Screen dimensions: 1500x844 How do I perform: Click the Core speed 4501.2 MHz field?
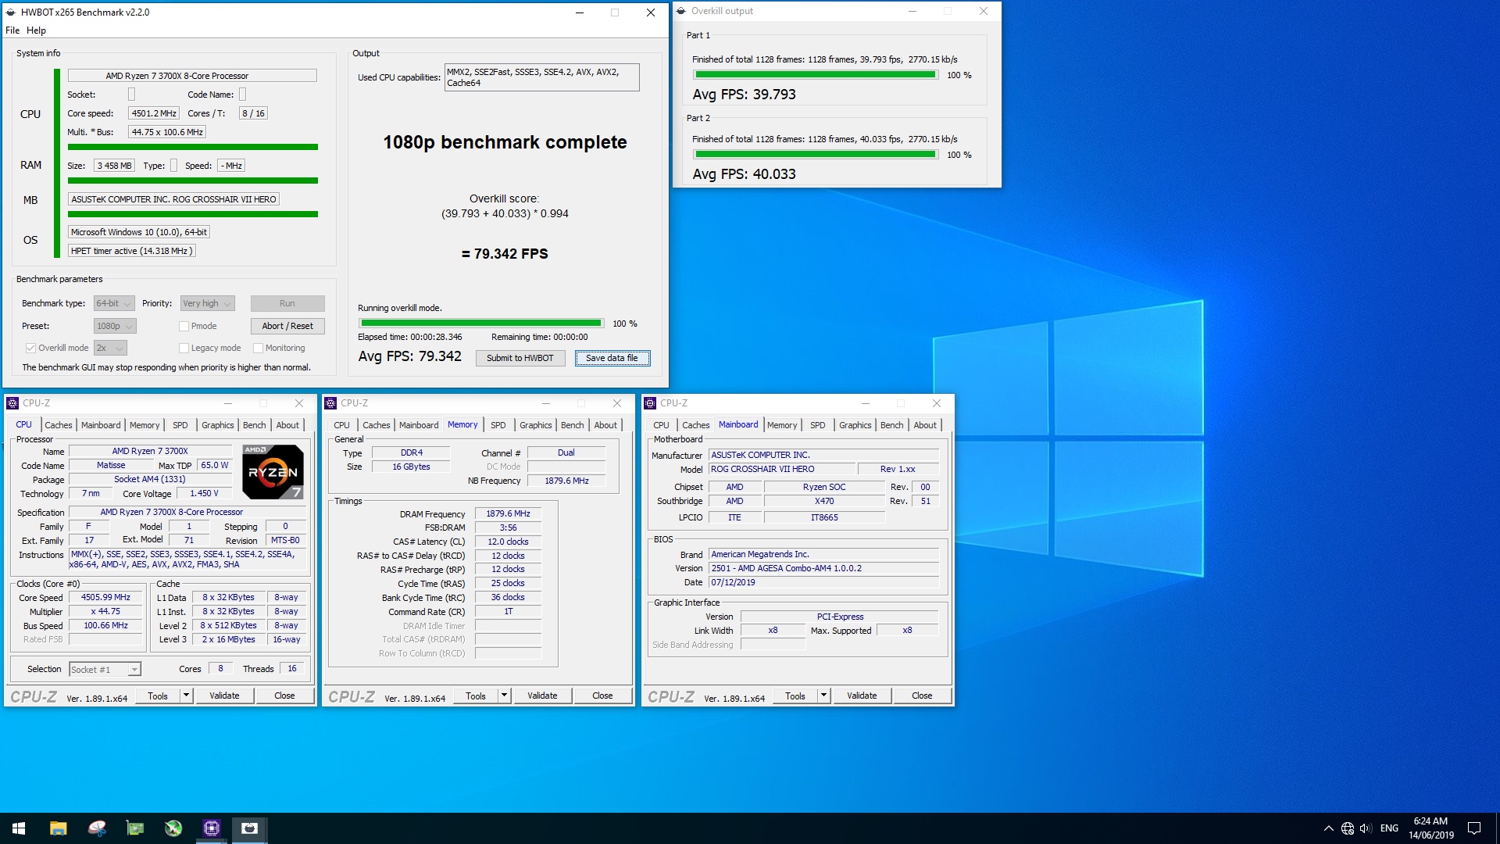154,113
